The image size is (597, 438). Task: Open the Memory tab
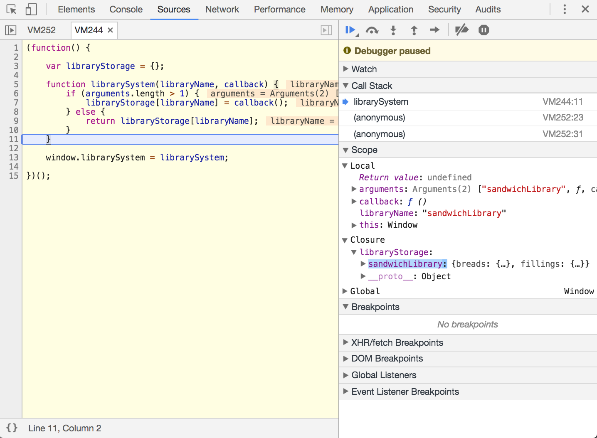click(337, 9)
